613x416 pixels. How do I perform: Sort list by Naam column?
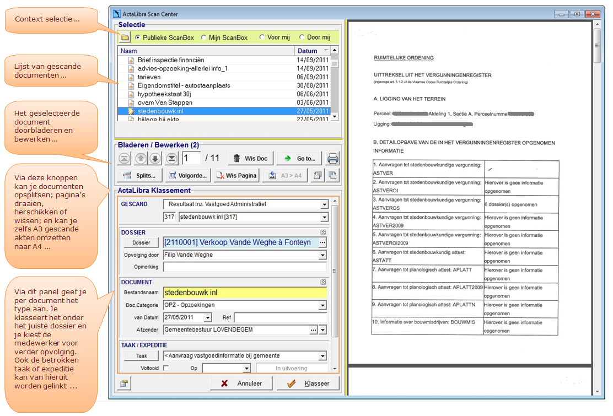pyautogui.click(x=206, y=51)
